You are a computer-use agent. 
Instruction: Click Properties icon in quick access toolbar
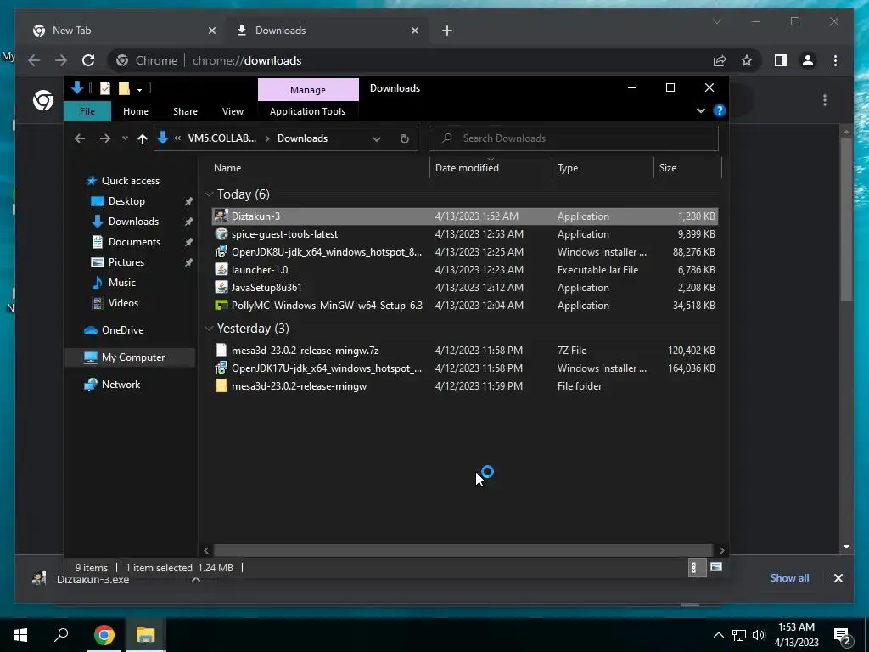[105, 87]
